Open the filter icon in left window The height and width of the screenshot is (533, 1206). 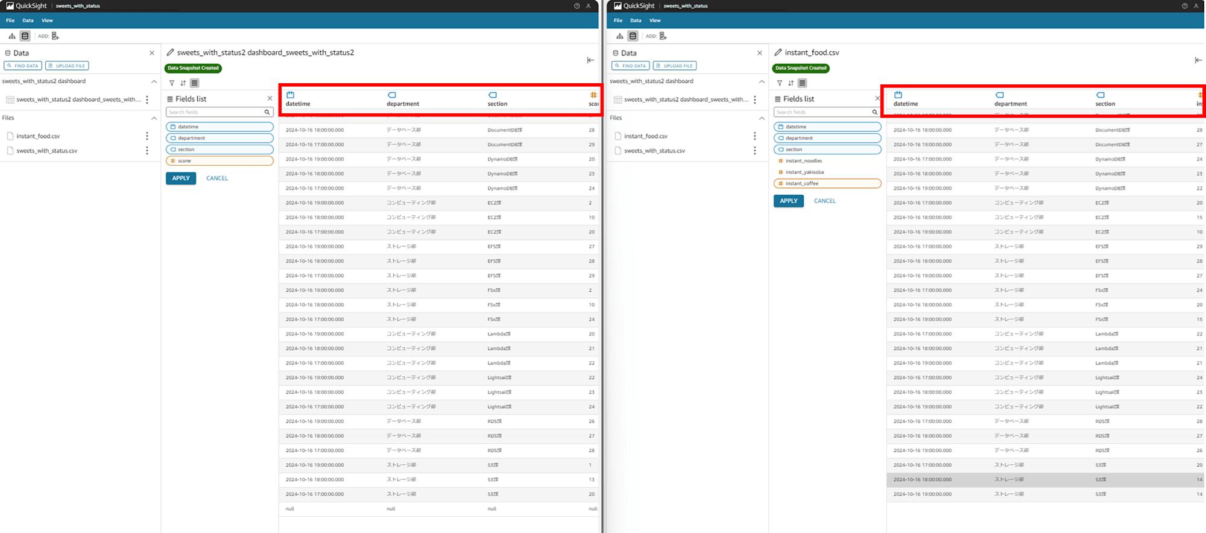tap(172, 83)
